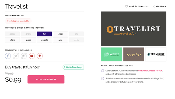The height and width of the screenshot is (99, 175).
Task: Click the Go Back chevron arrow
Action: click(x=154, y=6)
